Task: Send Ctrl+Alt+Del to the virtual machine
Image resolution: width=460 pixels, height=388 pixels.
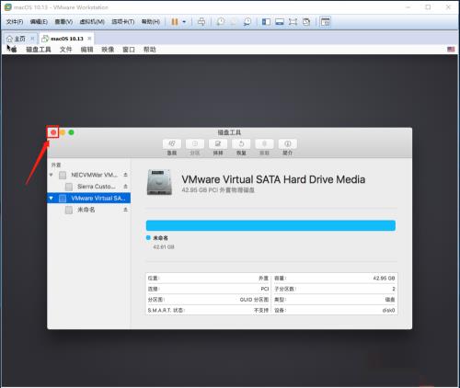Action: (x=201, y=22)
